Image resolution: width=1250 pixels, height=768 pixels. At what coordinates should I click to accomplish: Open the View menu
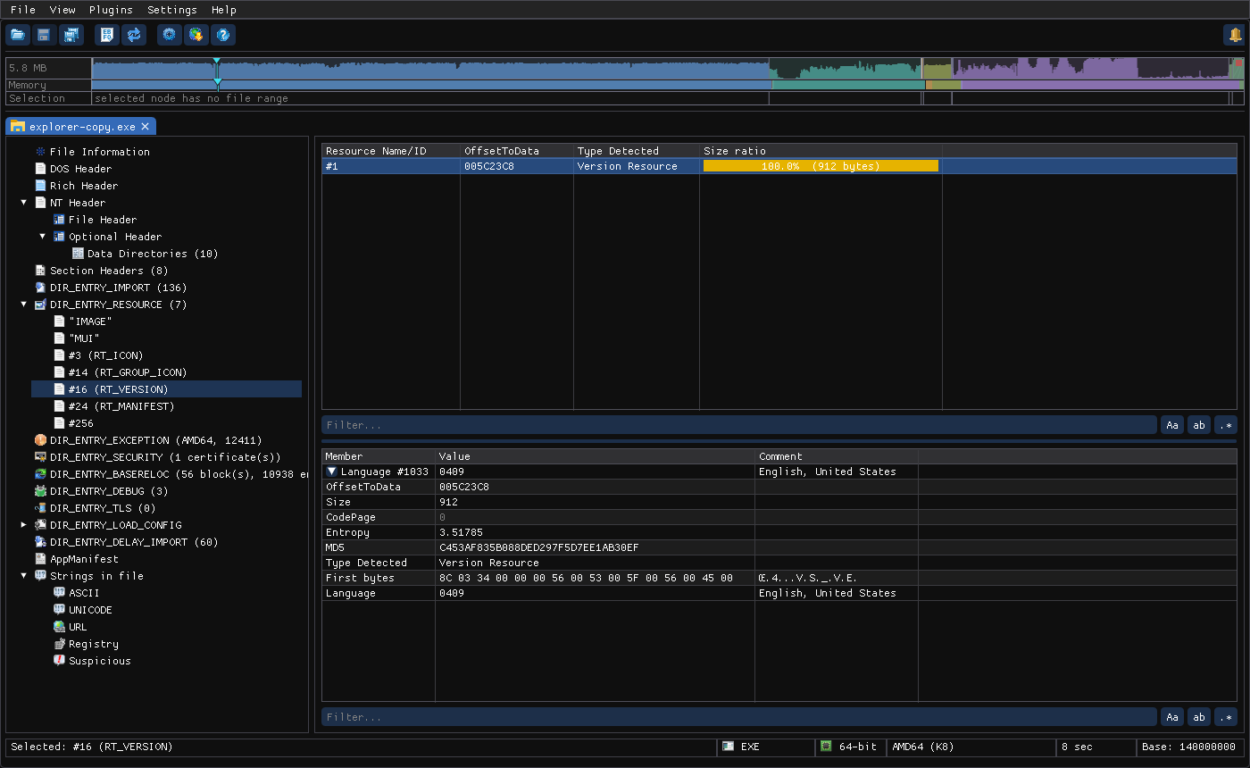[62, 10]
